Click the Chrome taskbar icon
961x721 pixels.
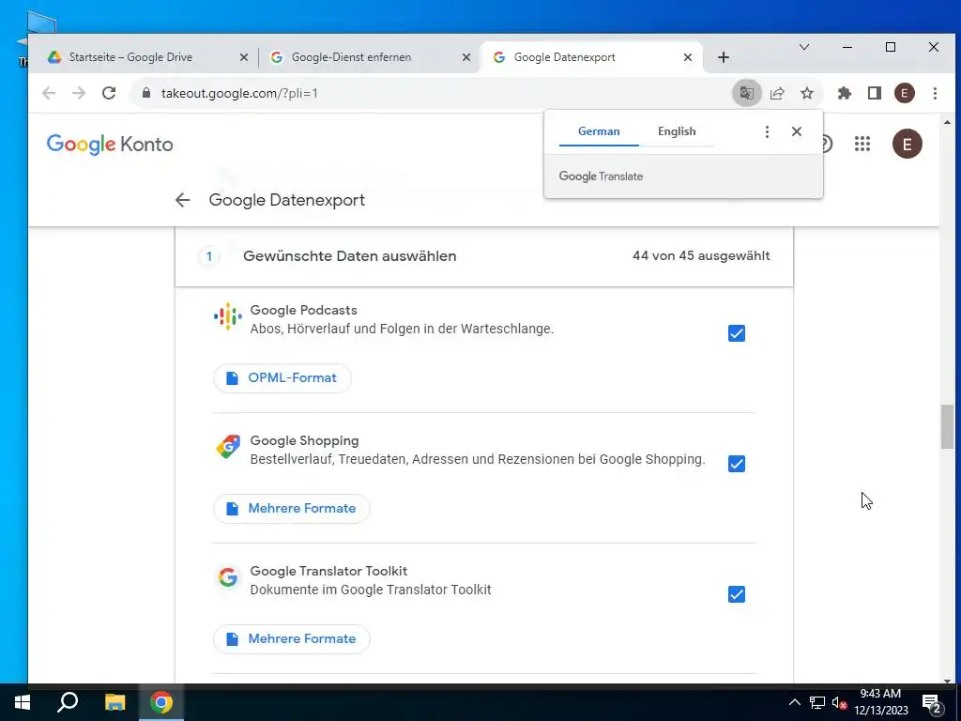point(161,702)
